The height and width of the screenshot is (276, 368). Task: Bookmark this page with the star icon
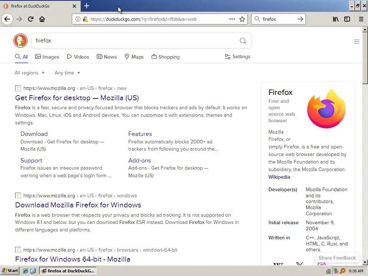pyautogui.click(x=242, y=19)
